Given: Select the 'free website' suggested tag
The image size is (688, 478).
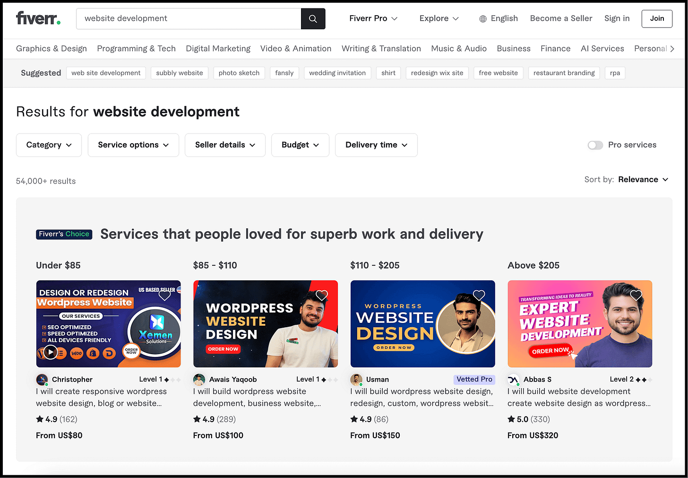Looking at the screenshot, I should point(498,73).
